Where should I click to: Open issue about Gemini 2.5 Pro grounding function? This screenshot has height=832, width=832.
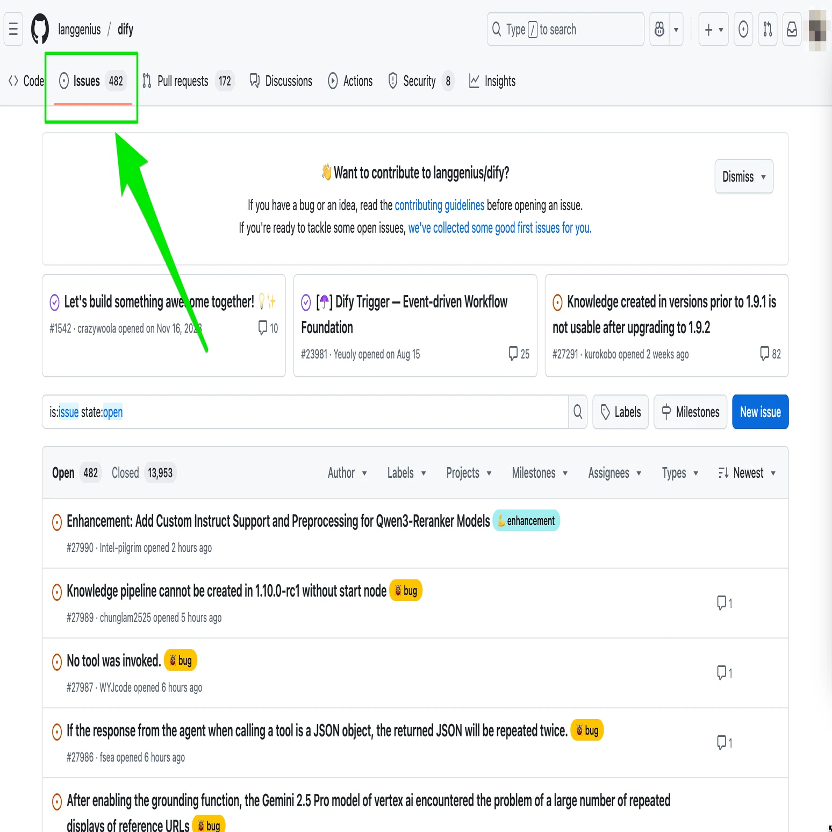coord(369,813)
